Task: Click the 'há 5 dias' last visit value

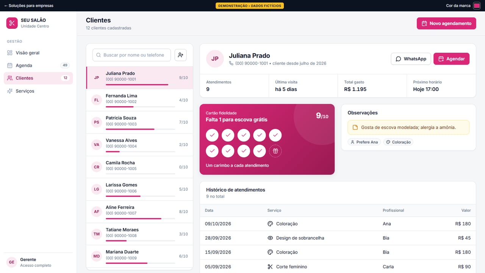Action: tap(286, 89)
